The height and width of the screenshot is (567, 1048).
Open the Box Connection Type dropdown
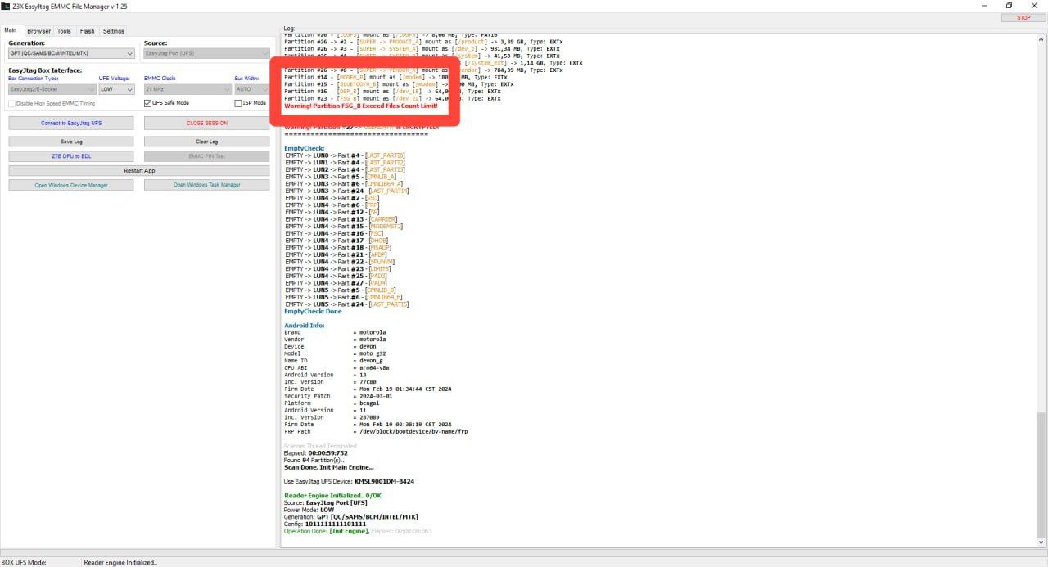52,89
